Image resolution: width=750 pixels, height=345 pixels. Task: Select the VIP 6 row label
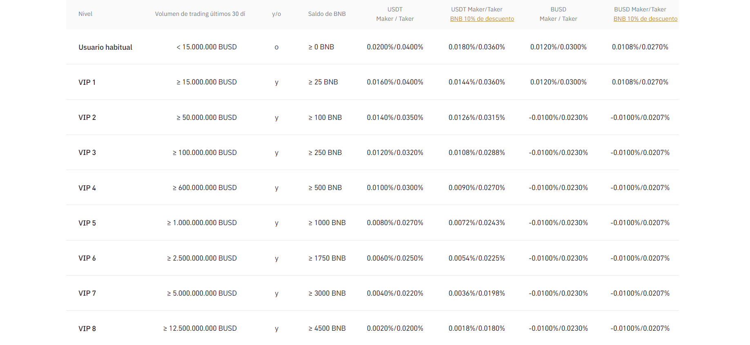pyautogui.click(x=87, y=258)
